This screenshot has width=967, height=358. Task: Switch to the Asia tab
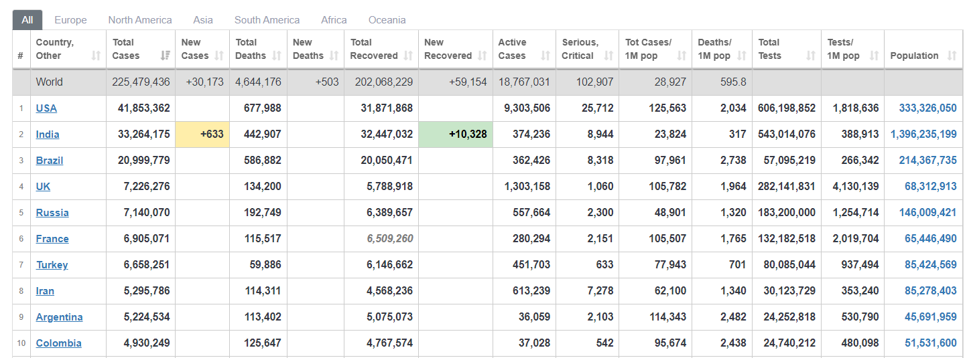(203, 20)
